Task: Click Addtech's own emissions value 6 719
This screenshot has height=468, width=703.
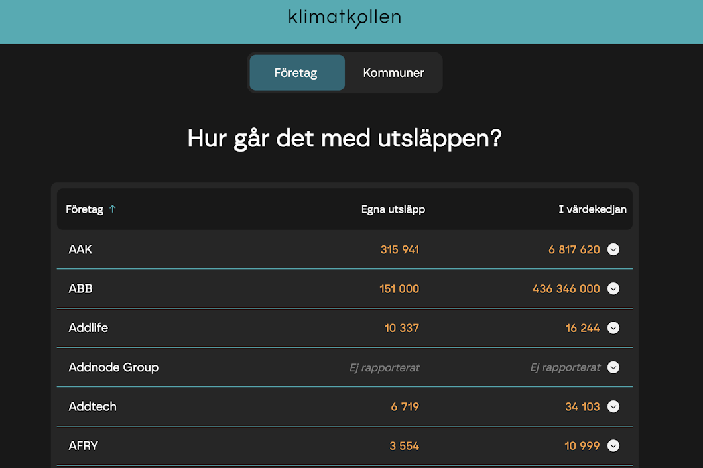Action: pos(405,406)
